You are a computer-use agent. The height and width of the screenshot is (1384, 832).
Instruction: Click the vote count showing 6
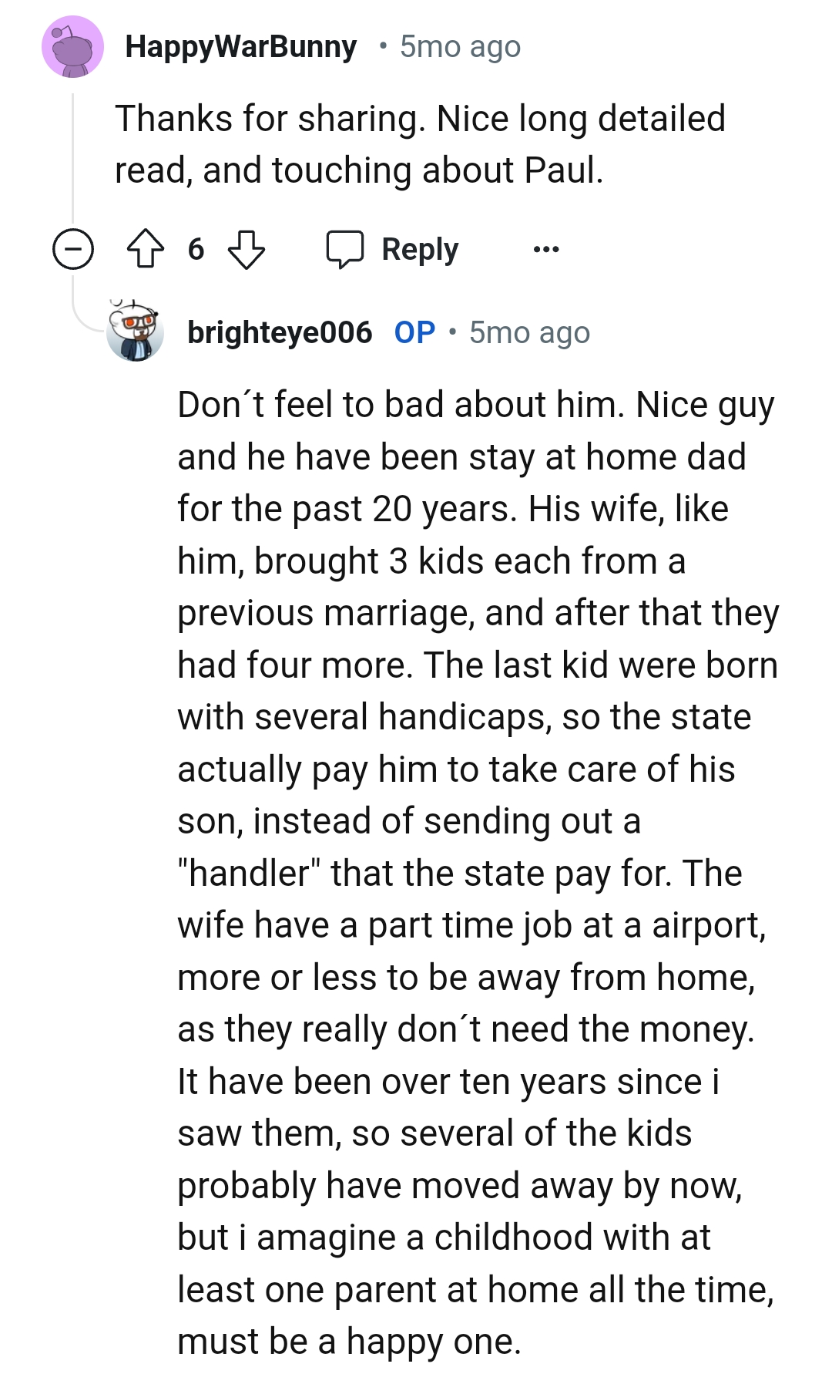click(197, 248)
